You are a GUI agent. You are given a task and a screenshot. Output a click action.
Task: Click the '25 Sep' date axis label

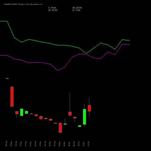[50, 144]
